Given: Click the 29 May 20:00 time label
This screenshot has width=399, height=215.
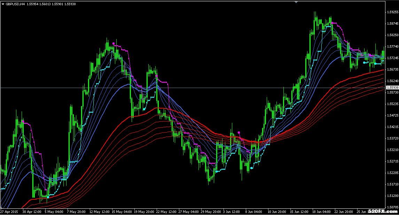Looking at the screenshot, I should pos(211,212).
